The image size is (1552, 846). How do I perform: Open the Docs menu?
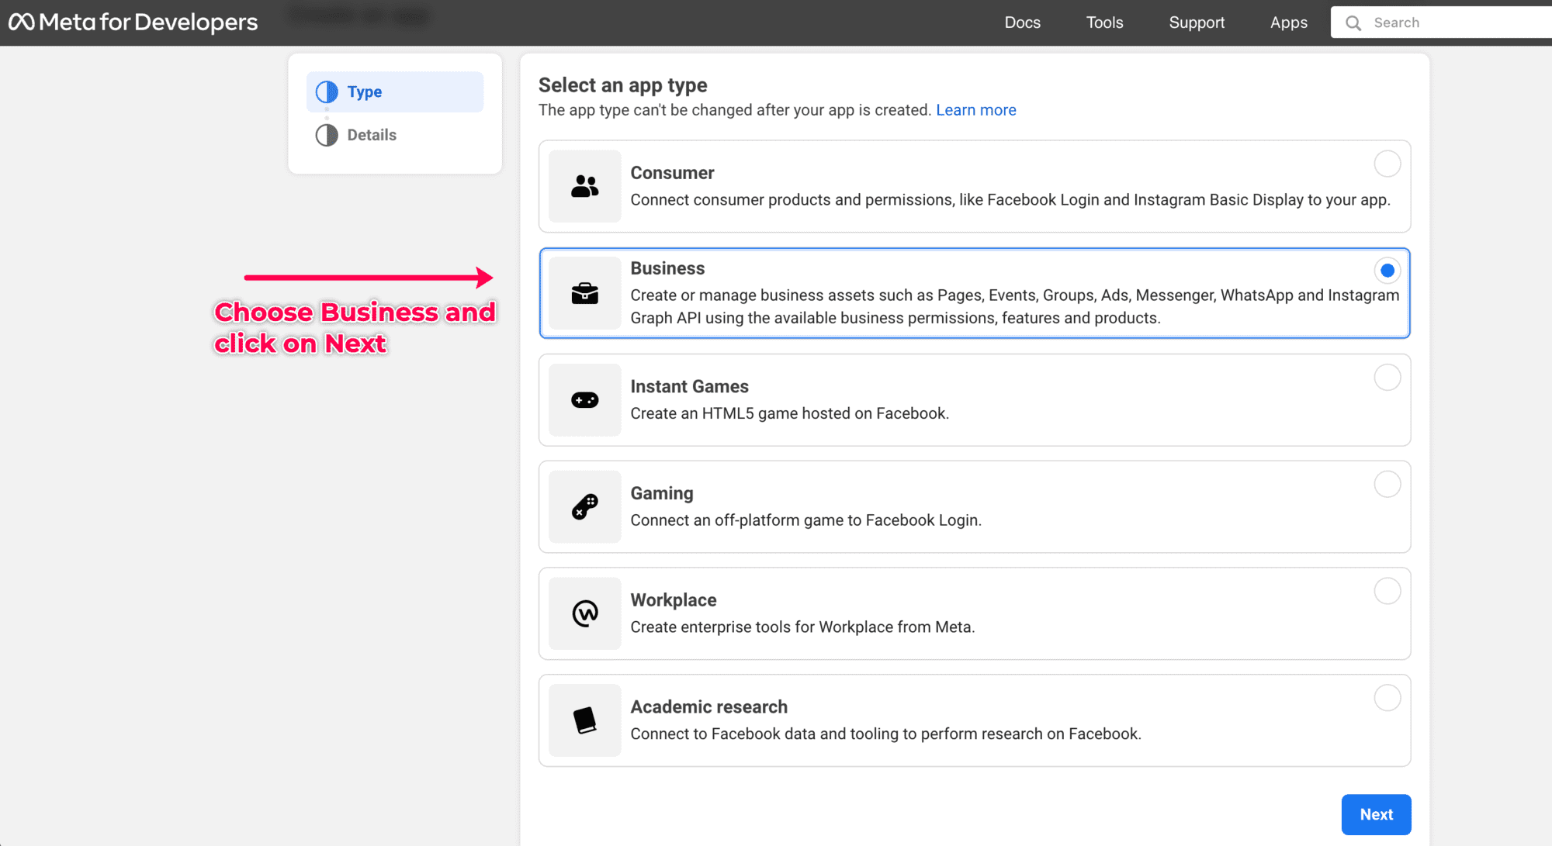[1022, 22]
